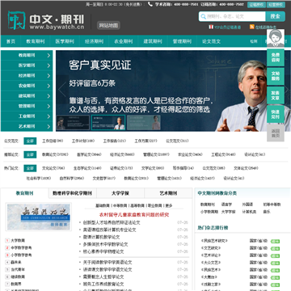Screen dimensions: 291x291
Task: Click rank badge 2 beside 中学数学参考
Action: click(7, 247)
